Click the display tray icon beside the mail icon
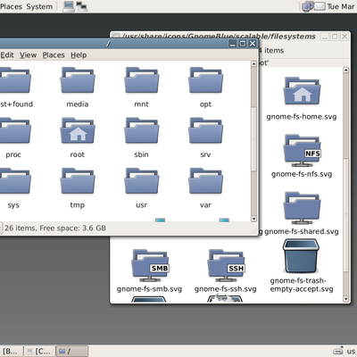Image resolution: width=357 pixels, height=357 pixels. point(308,6)
